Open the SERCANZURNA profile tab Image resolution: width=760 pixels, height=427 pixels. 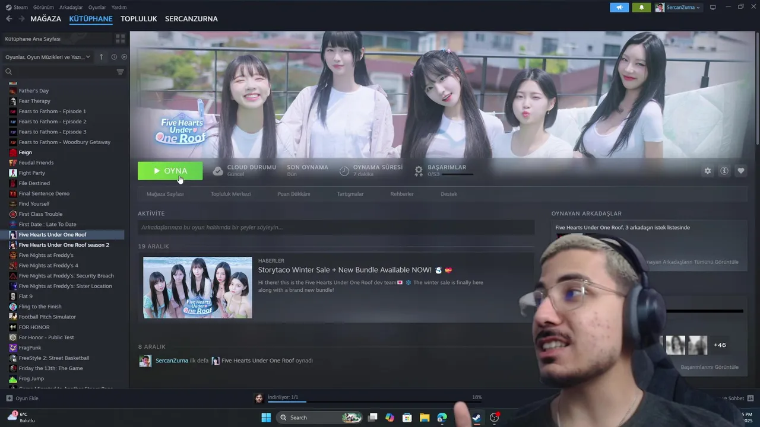(191, 19)
